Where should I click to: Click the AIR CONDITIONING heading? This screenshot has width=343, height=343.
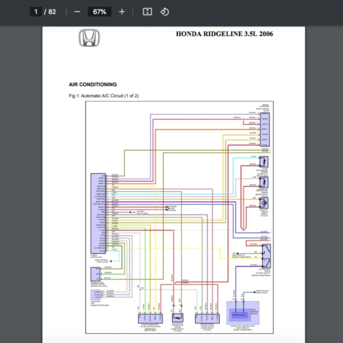point(93,84)
